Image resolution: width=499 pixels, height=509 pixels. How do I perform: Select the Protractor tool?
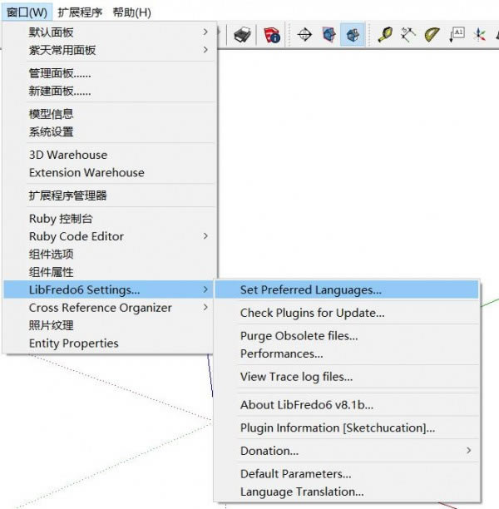click(432, 34)
